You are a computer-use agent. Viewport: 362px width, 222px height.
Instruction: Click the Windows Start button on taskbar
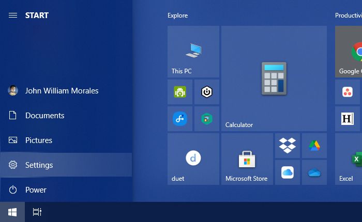pyautogui.click(x=12, y=212)
